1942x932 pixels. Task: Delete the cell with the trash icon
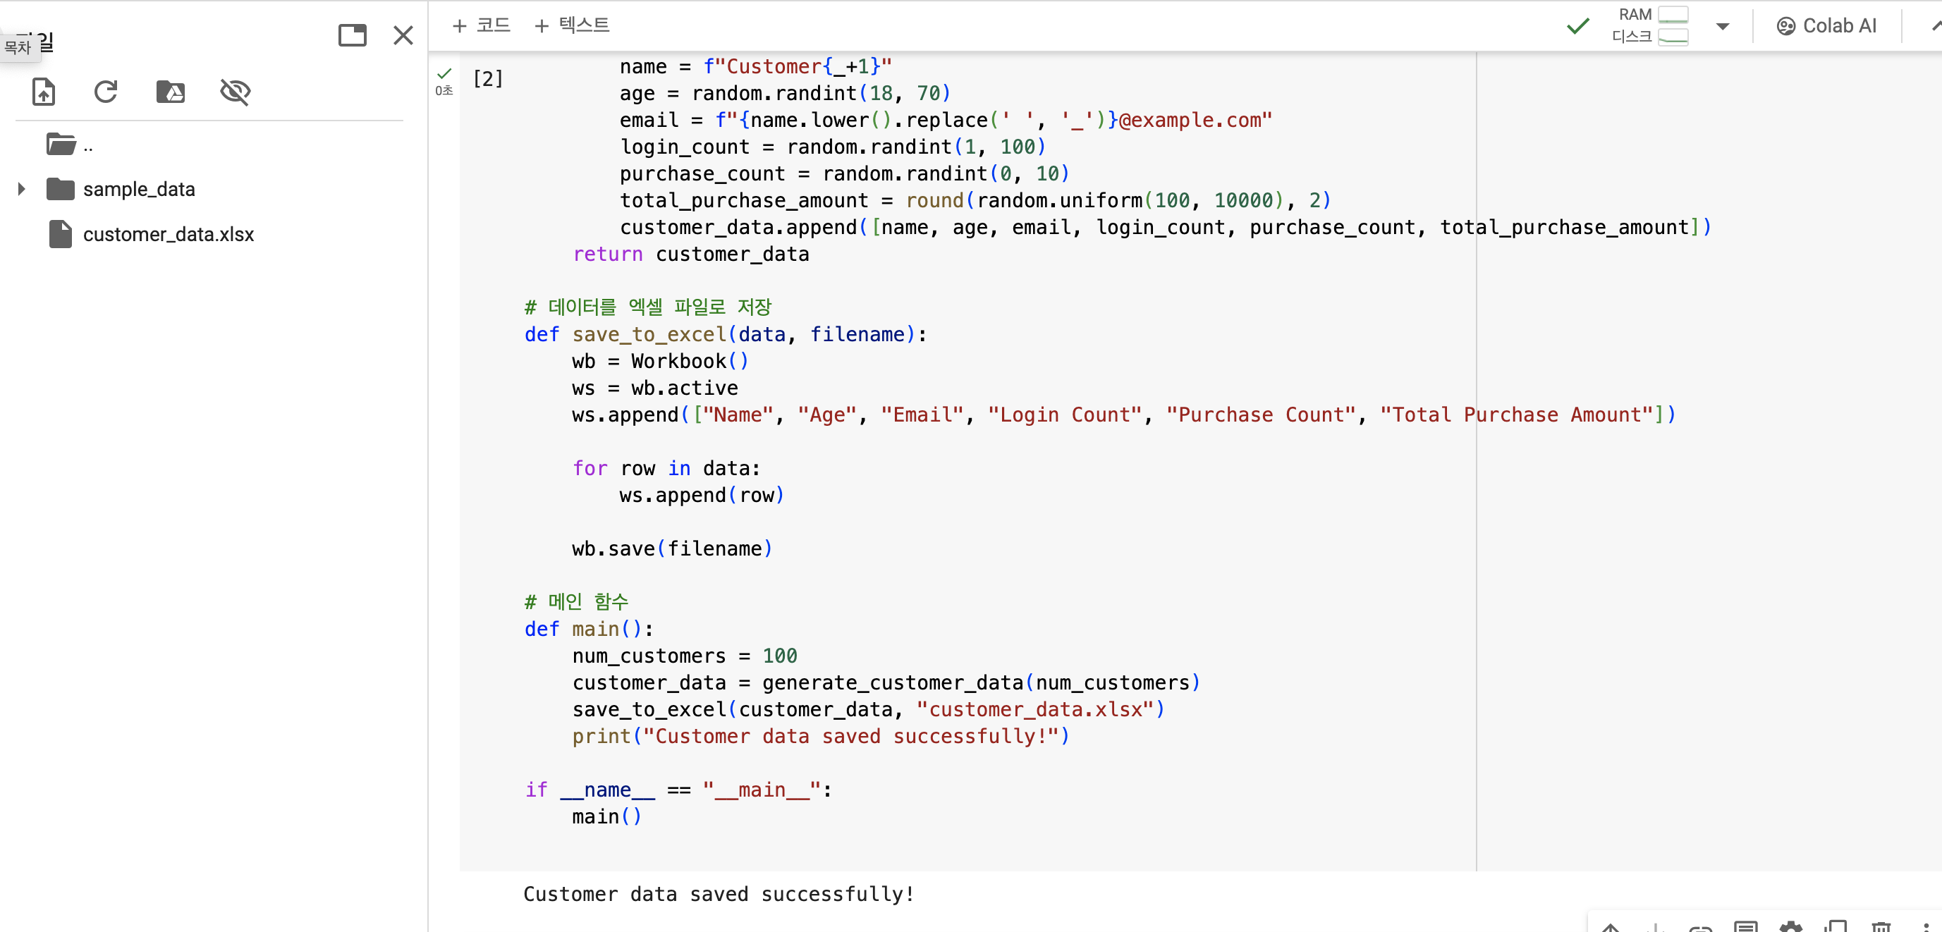[x=1881, y=926]
